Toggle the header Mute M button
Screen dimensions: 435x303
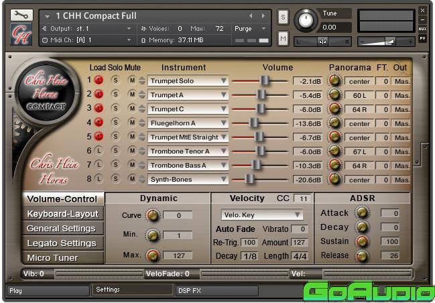(283, 39)
